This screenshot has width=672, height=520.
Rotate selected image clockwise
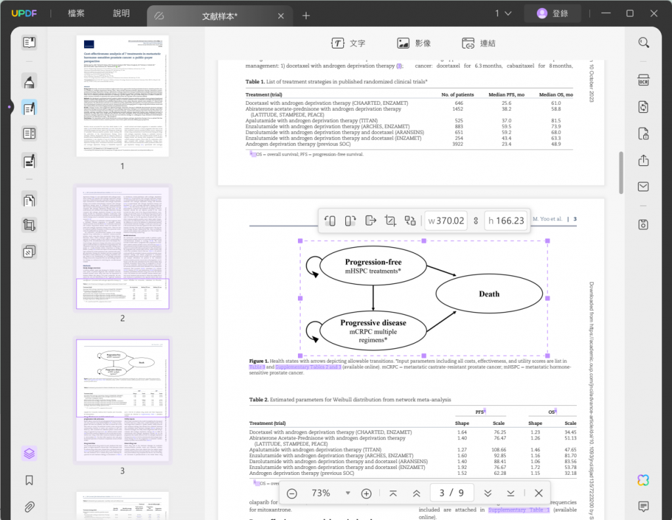click(350, 220)
